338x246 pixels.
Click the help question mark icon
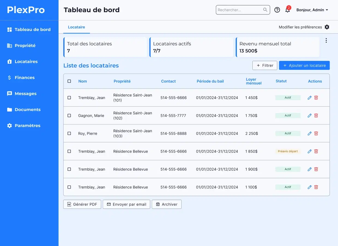277,10
